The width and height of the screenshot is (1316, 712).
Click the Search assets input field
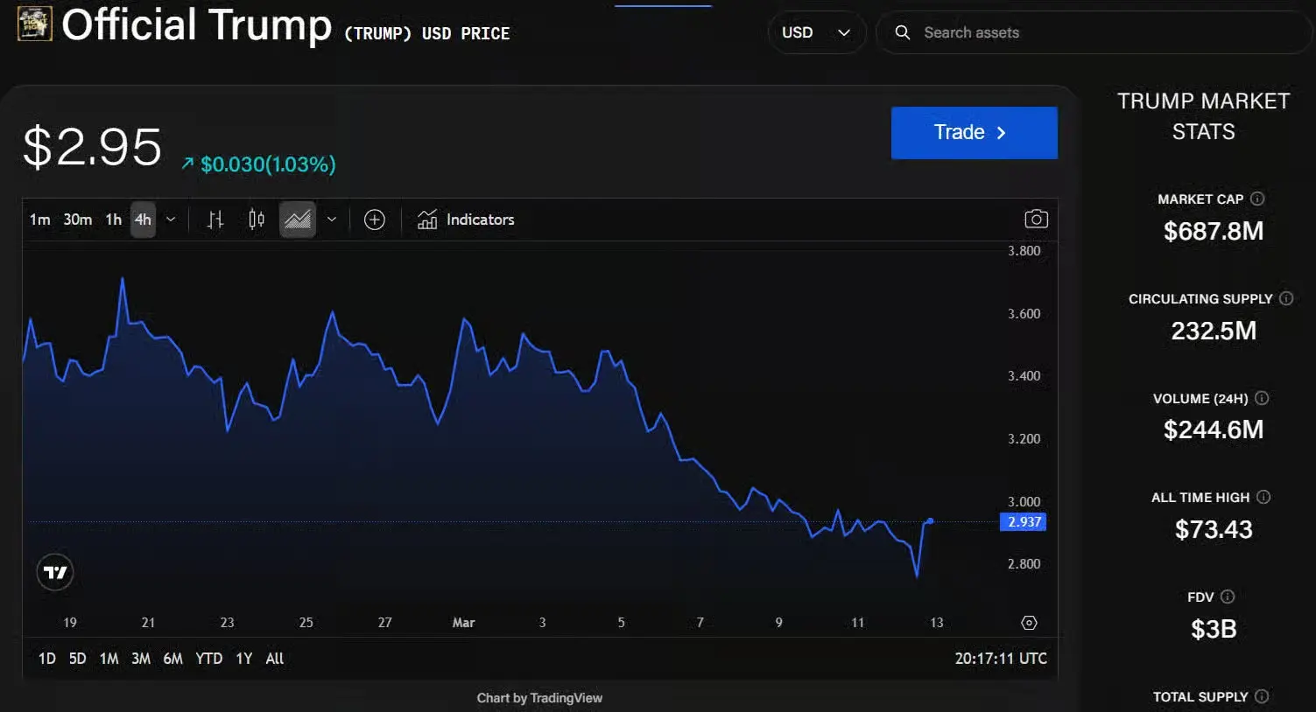pos(1094,32)
